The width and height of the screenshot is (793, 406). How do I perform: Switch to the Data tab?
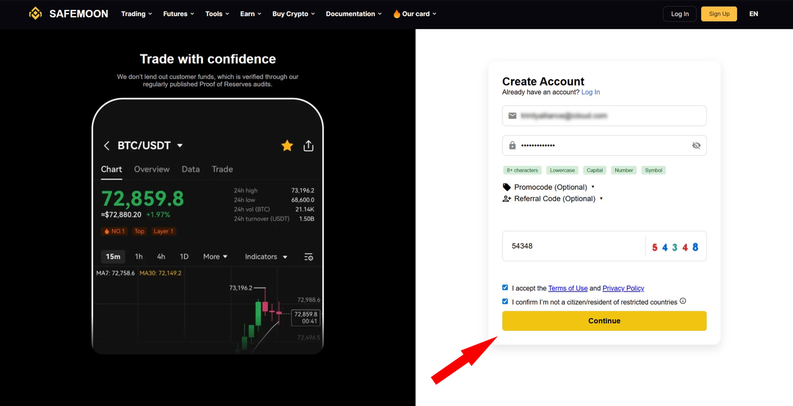click(x=191, y=169)
